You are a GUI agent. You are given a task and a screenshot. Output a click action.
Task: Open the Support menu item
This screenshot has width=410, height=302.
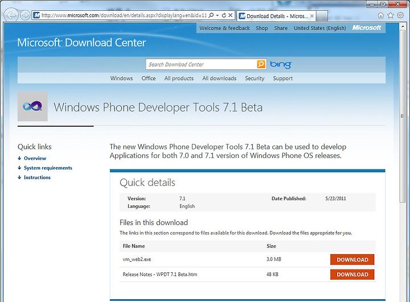tap(282, 78)
